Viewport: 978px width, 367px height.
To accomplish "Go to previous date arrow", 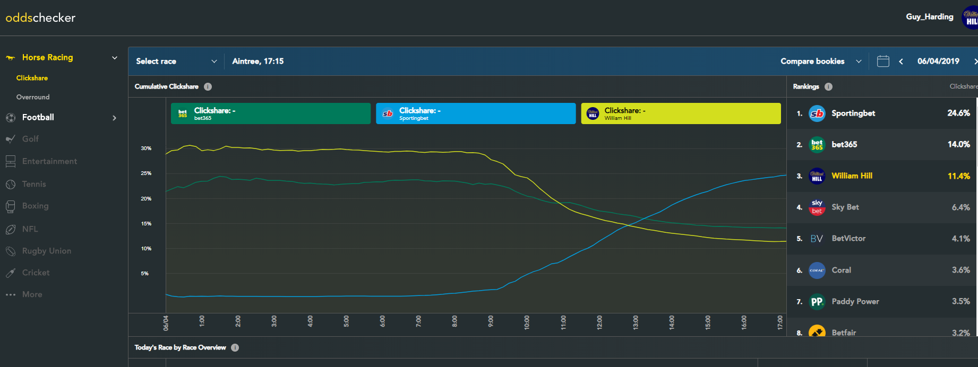I will 901,62.
